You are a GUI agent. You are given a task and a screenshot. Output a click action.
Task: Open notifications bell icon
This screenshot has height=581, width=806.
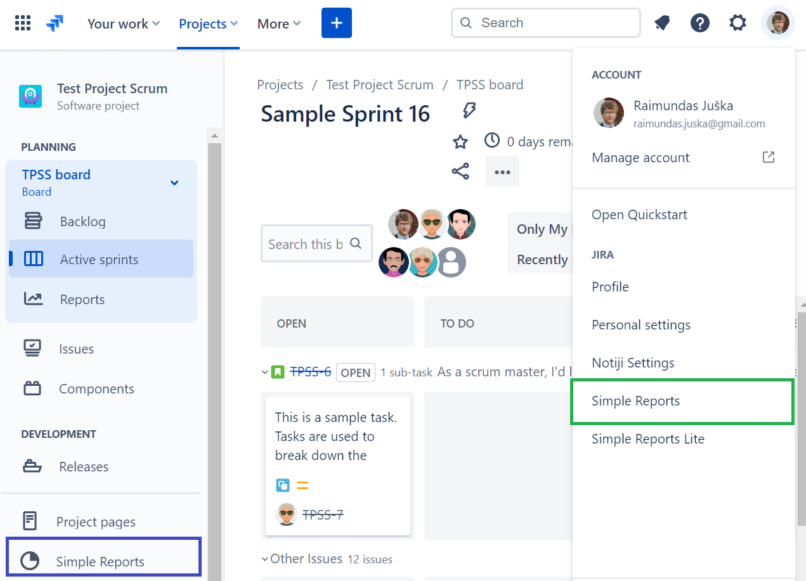click(x=662, y=23)
